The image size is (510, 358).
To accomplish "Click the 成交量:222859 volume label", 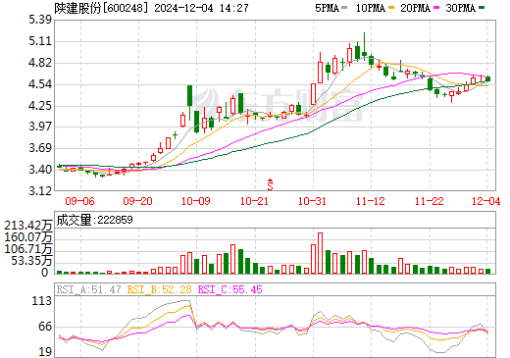I will click(95, 220).
